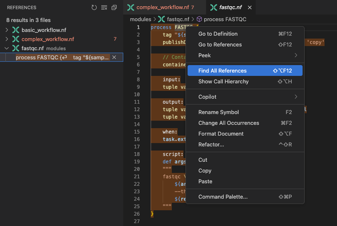Select Find All References menu item
Image resolution: width=337 pixels, height=226 pixels.
pyautogui.click(x=245, y=70)
